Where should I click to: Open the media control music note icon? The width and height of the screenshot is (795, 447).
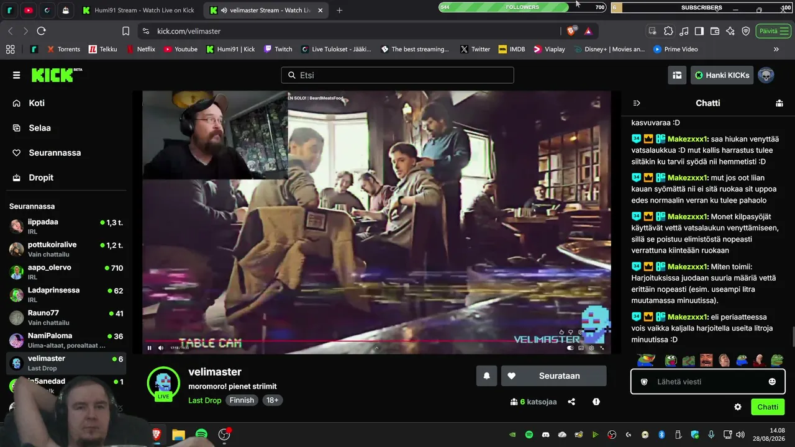point(684,31)
